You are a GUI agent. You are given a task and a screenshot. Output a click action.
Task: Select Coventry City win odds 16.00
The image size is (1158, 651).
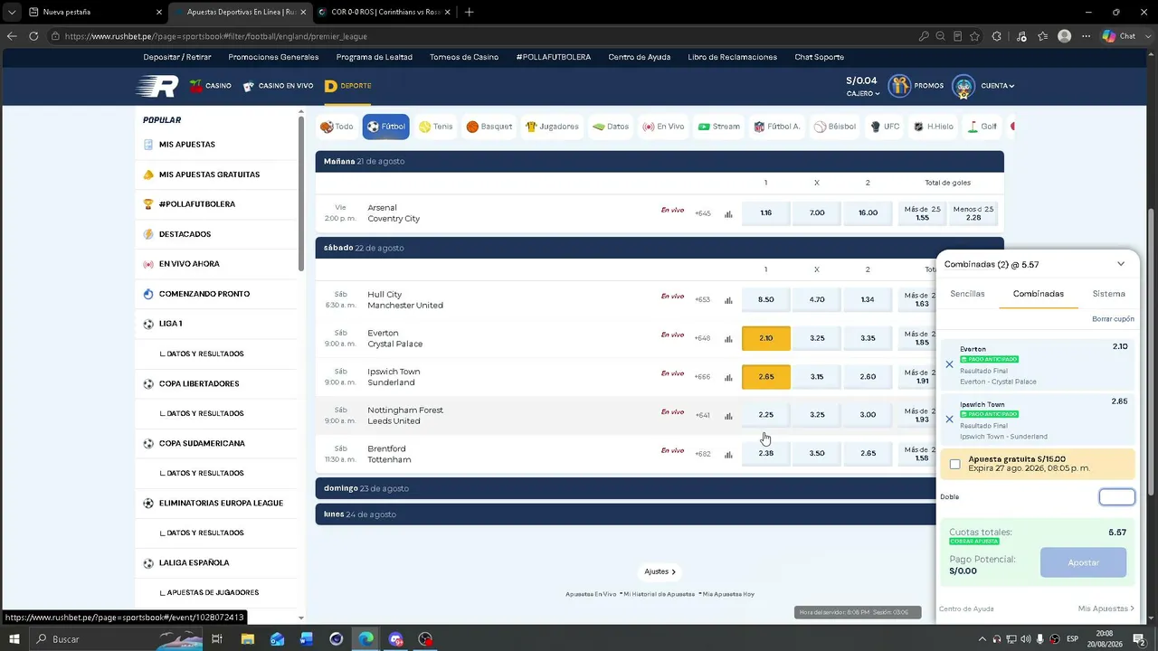pos(868,213)
